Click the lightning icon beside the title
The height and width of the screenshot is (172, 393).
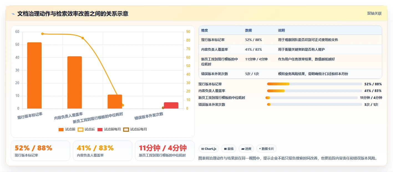[13, 14]
